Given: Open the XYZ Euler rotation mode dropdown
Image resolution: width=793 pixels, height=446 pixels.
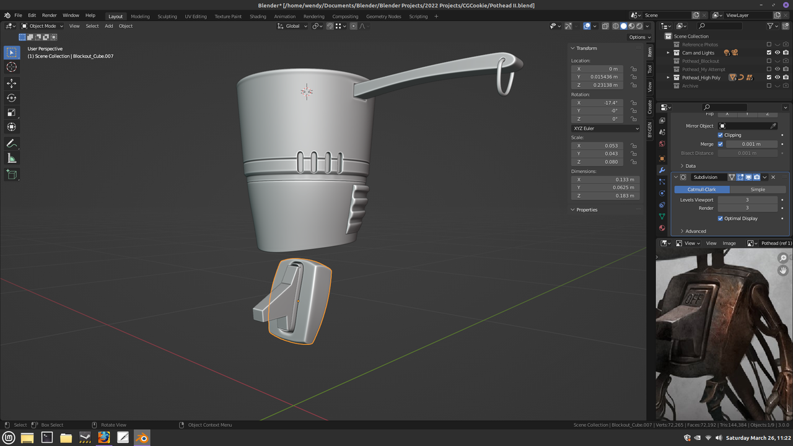Looking at the screenshot, I should pos(605,128).
